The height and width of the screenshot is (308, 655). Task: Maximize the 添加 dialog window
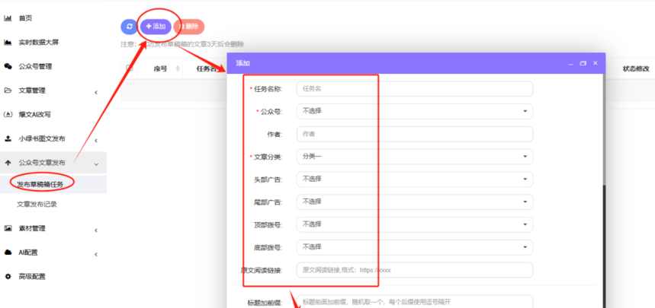(x=583, y=63)
